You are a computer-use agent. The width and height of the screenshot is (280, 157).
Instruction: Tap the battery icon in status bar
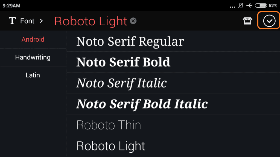(x=261, y=5)
